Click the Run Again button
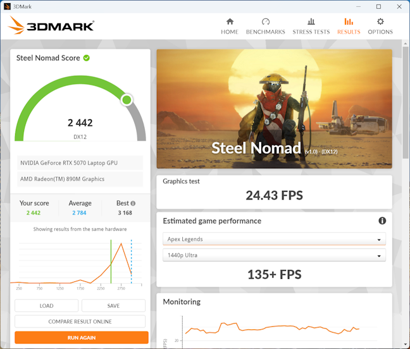Image resolution: width=410 pixels, height=349 pixels. [82, 338]
